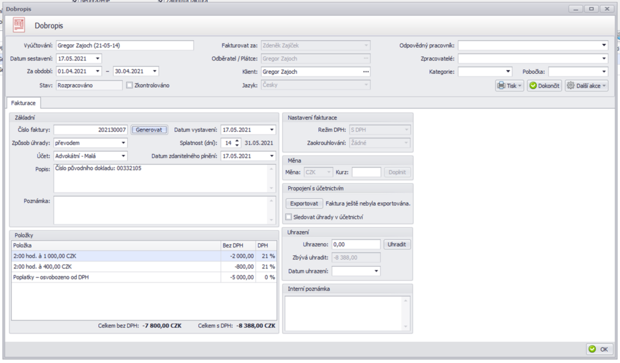The image size is (620, 363).
Task: Select row 'Poplatky – osvobozeno od DPH'
Action: (144, 277)
